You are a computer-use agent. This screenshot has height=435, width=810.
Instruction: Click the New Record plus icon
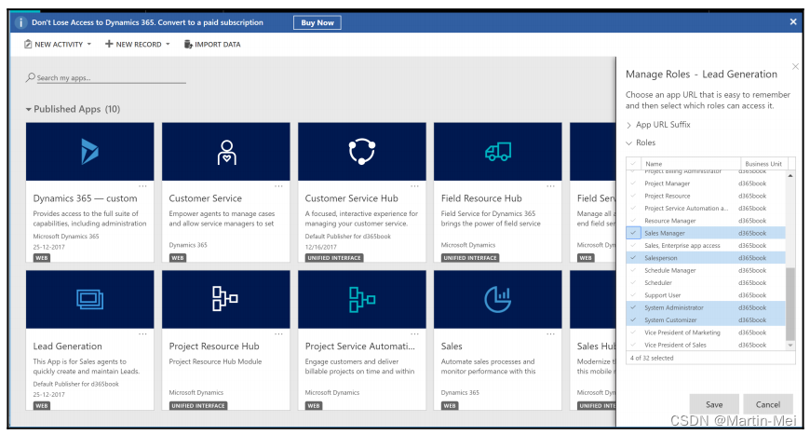click(109, 44)
